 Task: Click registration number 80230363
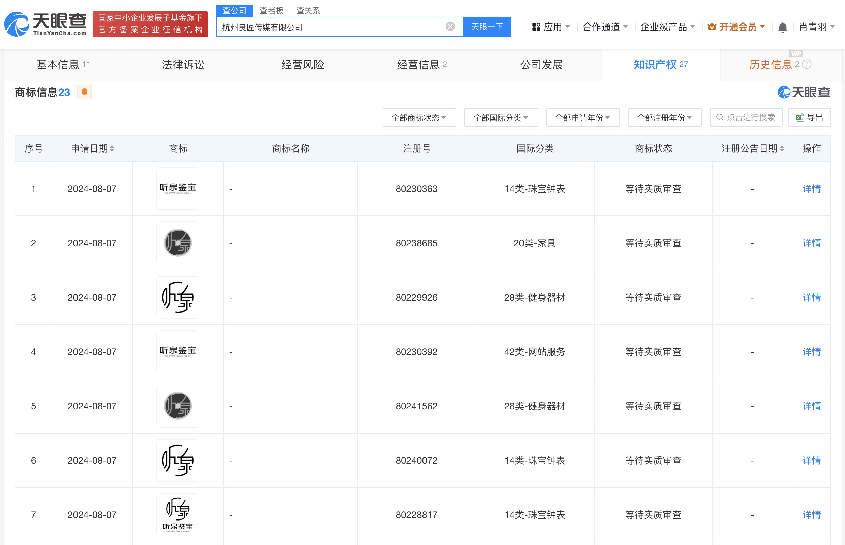tap(416, 189)
